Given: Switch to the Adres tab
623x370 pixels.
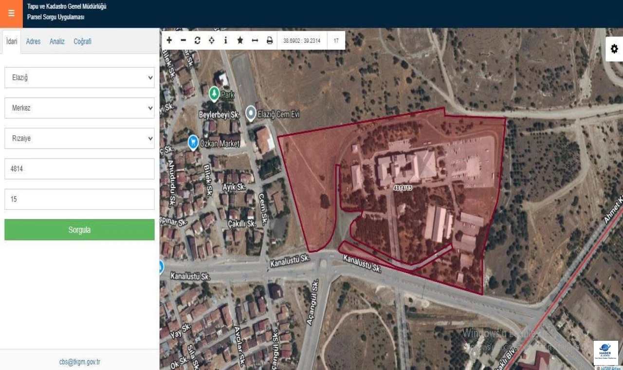Looking at the screenshot, I should coord(33,41).
